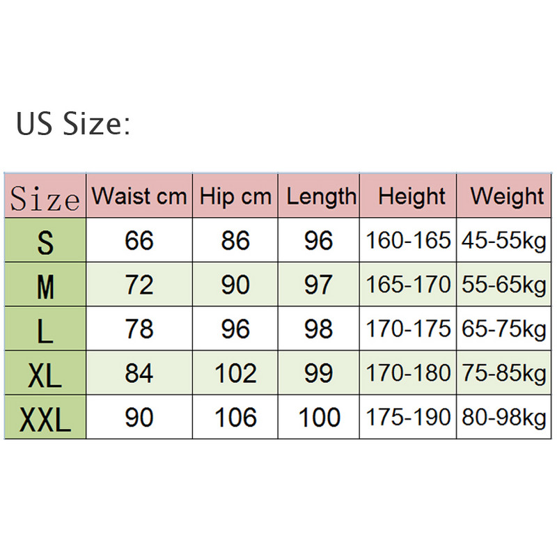Select the Weight column header
557x543 pixels.
click(x=507, y=196)
